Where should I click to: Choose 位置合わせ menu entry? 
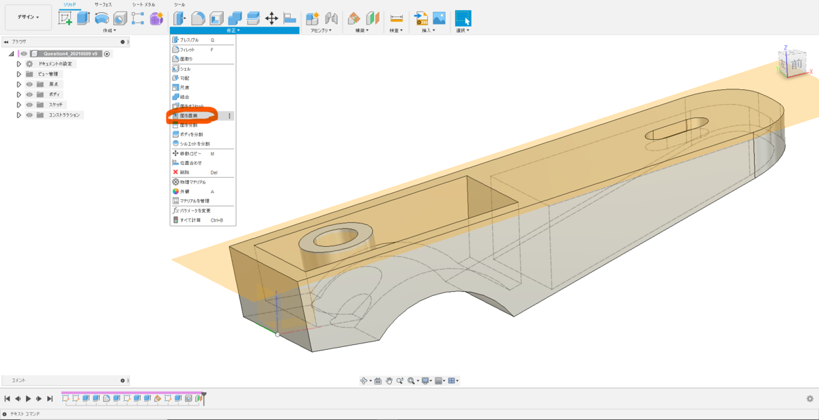click(x=203, y=162)
